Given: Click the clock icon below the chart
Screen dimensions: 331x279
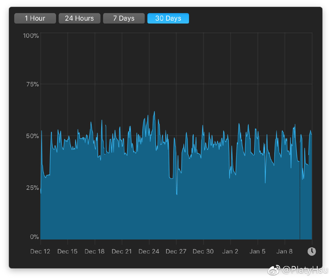Looking at the screenshot, I should coord(312,251).
